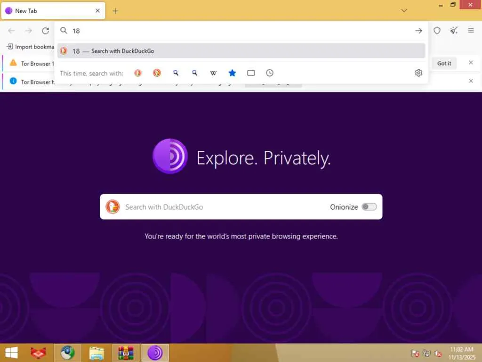
Task: Go forward using the forward arrow
Action: tap(28, 31)
